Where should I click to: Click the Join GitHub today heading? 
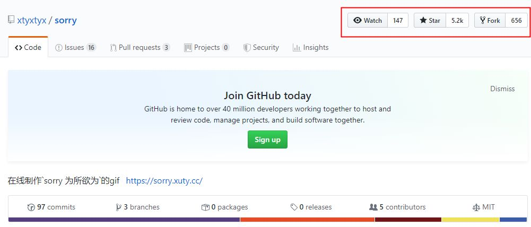coord(267,95)
